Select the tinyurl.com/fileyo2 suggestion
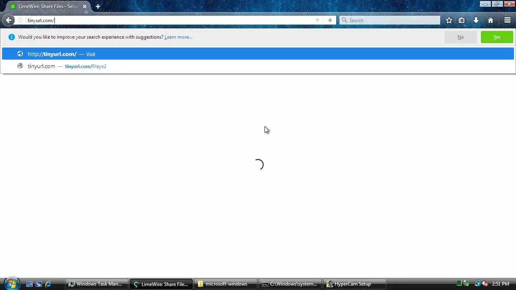The height and width of the screenshot is (290, 516). [x=258, y=66]
